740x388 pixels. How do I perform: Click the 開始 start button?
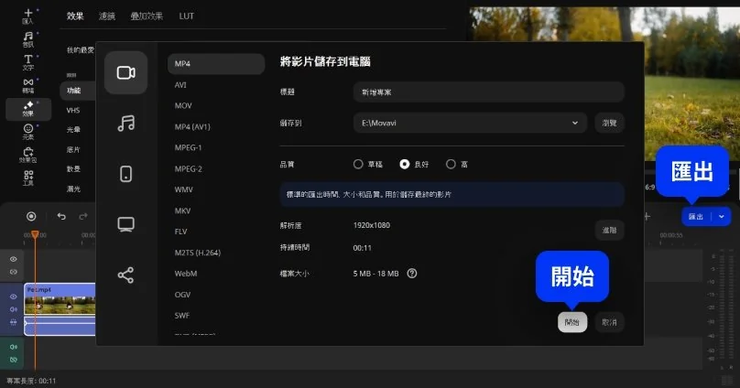click(x=572, y=322)
